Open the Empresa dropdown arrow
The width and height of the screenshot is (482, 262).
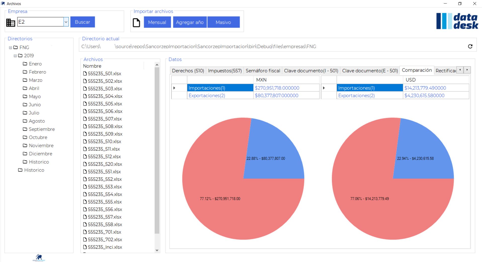point(66,22)
